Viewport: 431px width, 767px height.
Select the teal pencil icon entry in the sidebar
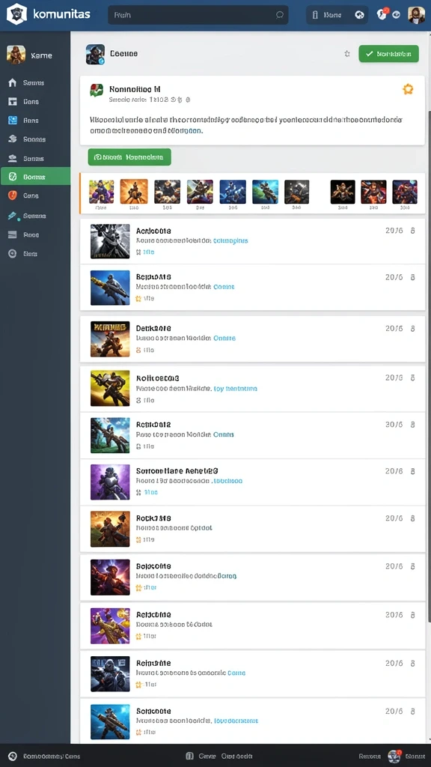point(35,216)
